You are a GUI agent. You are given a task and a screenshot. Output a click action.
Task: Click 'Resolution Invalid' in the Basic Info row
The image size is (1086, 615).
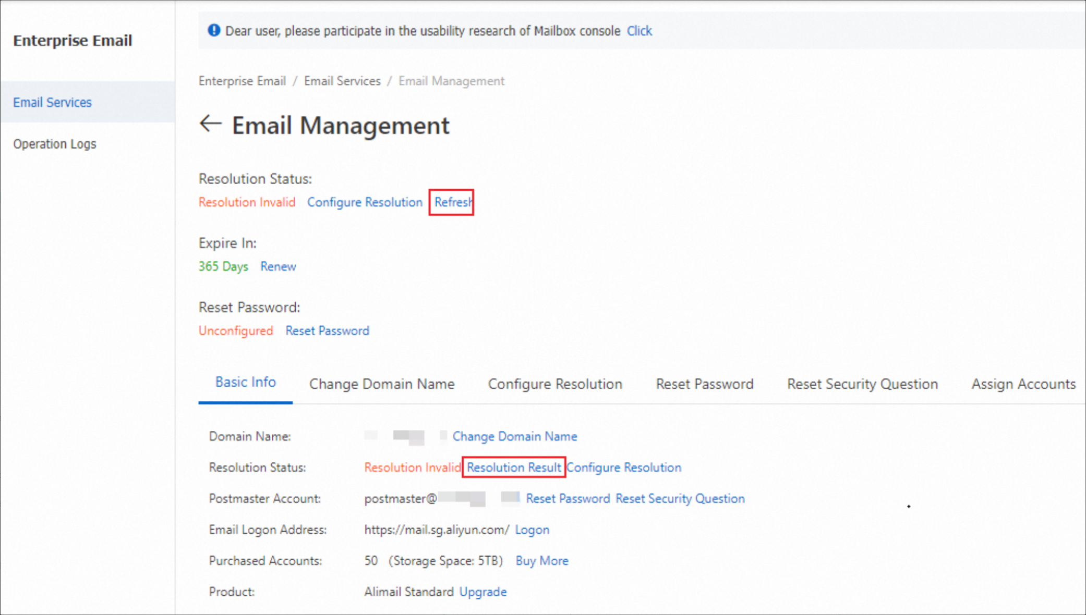tap(413, 468)
